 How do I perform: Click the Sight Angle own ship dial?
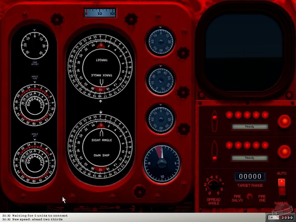(101, 147)
